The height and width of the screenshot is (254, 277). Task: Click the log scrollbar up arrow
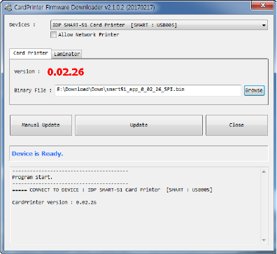click(x=264, y=171)
